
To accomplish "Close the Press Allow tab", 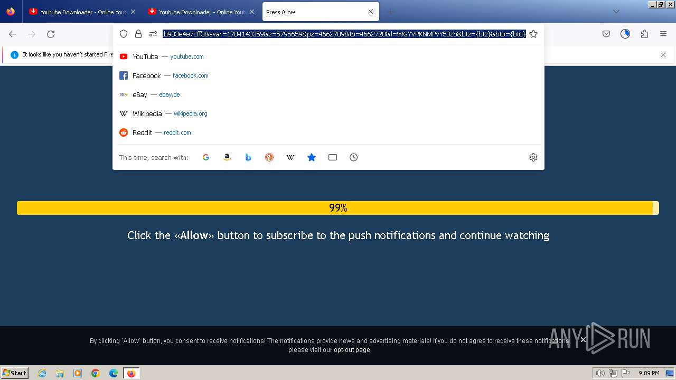I will (x=370, y=12).
